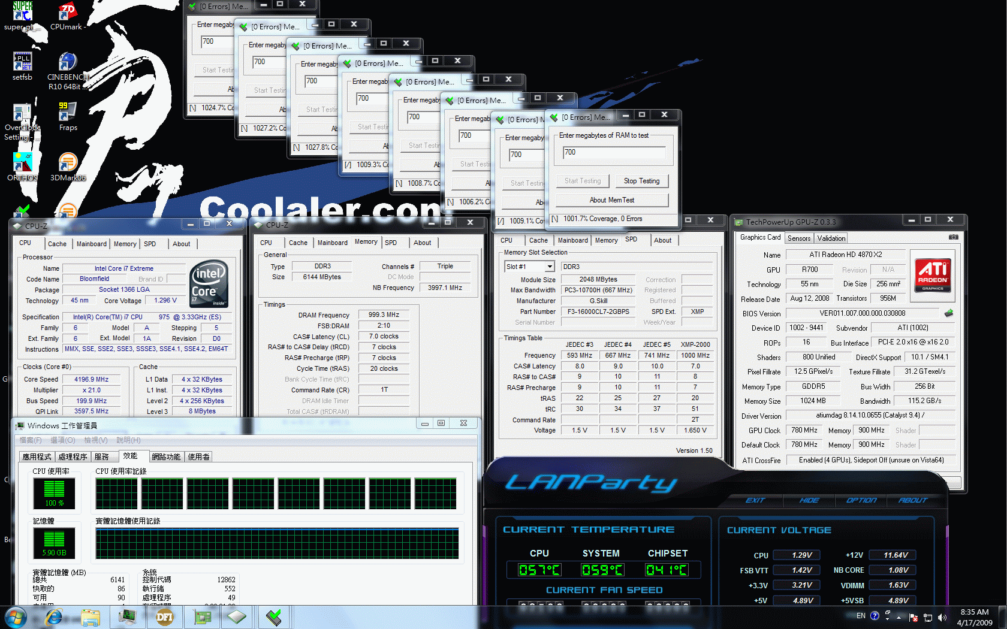Click Core Speed value 4196.9 MHz
This screenshot has height=629, width=1007.
point(91,379)
